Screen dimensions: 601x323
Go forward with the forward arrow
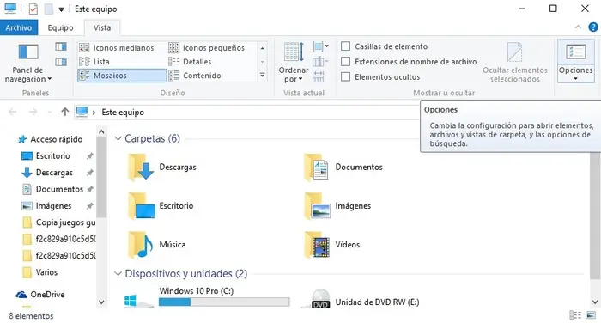[x=33, y=112]
